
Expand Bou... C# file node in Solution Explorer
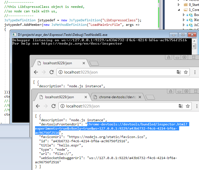click(184, 15)
